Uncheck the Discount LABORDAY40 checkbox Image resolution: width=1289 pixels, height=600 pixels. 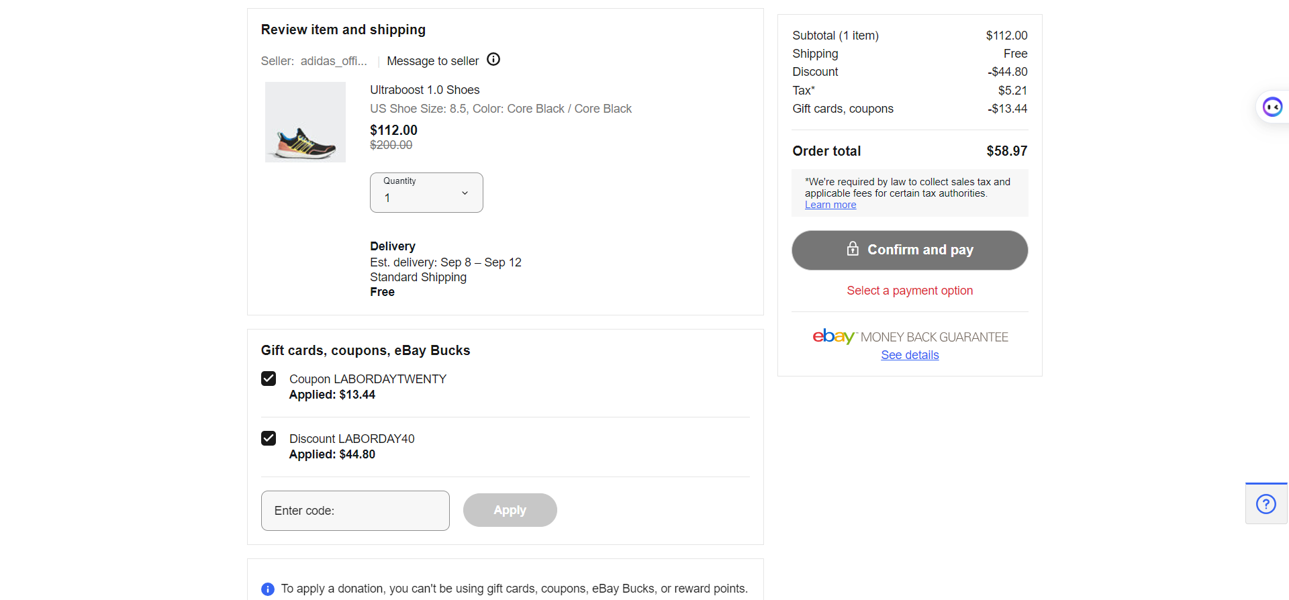[269, 438]
